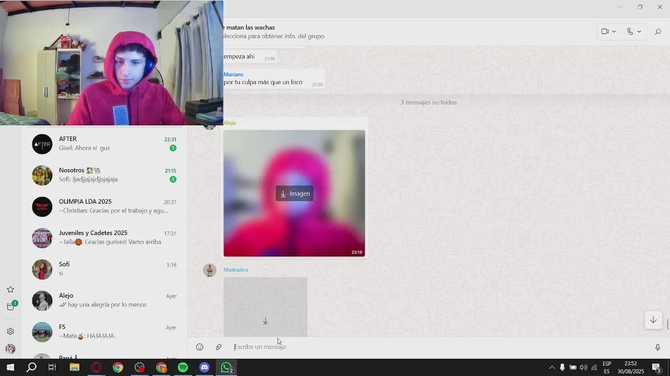This screenshot has width=670, height=376.
Task: Click Madrastra's avatar in the conversation
Action: click(209, 270)
